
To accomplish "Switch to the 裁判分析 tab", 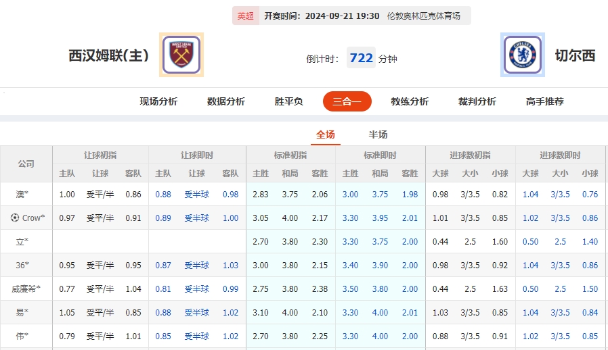I will coord(477,101).
